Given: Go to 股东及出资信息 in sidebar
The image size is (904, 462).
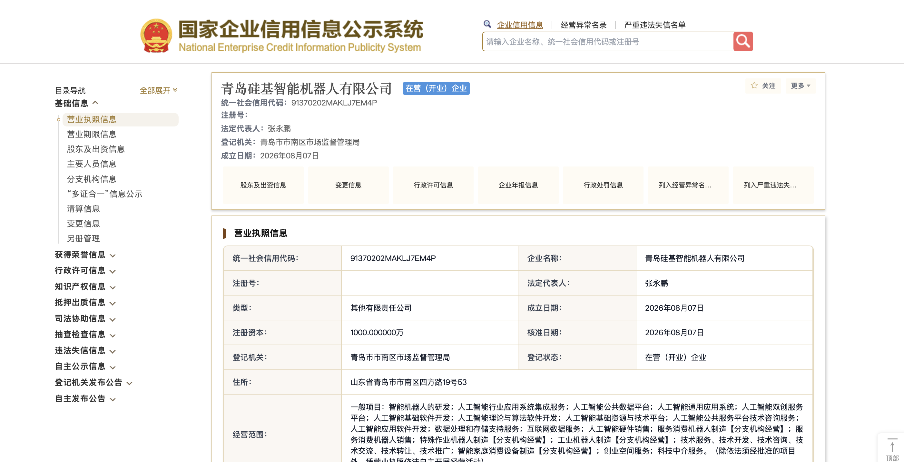Looking at the screenshot, I should tap(96, 149).
